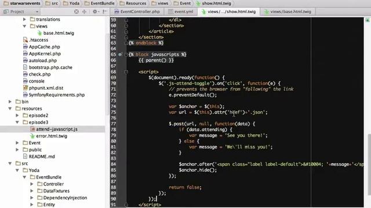Screen dimensions: 371x208
Task: Click the collapse-all icon in Project toolbar
Action: pos(84,12)
